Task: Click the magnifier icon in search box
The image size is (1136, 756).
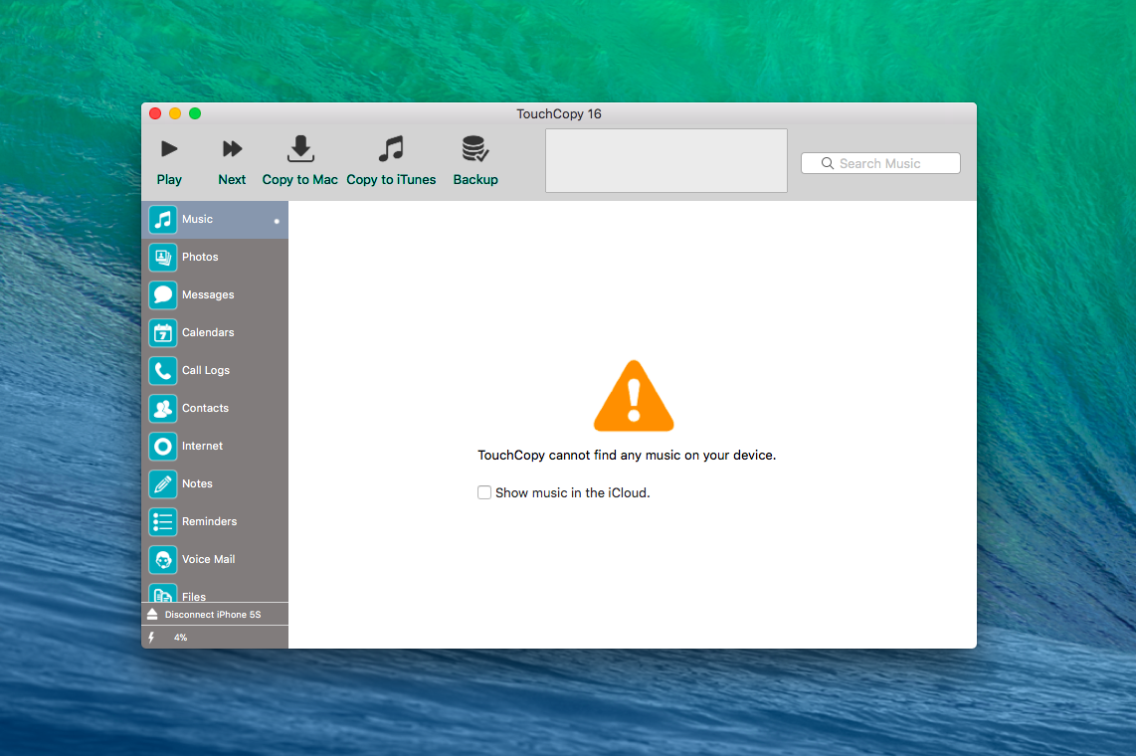Action: 828,164
